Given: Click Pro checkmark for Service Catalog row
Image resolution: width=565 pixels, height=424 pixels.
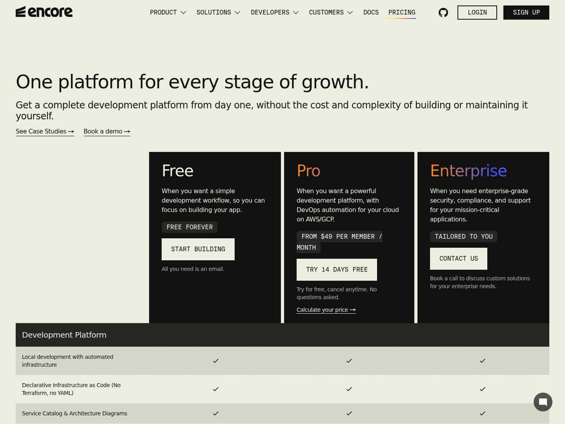Looking at the screenshot, I should 349,413.
